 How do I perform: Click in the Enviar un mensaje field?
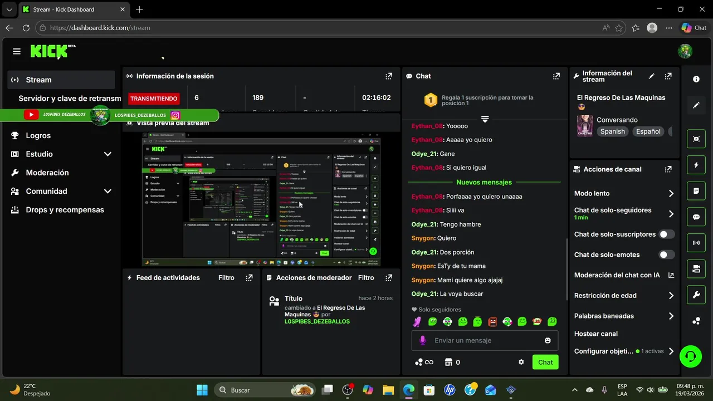(x=485, y=340)
